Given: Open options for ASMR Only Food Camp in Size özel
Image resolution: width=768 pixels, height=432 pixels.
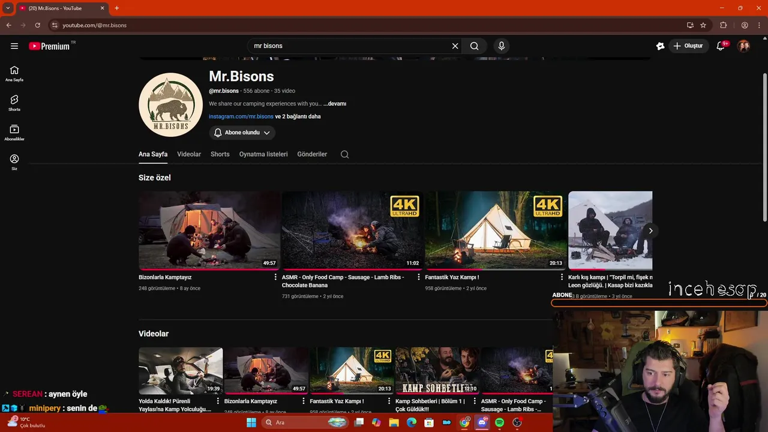Looking at the screenshot, I should pos(419,277).
